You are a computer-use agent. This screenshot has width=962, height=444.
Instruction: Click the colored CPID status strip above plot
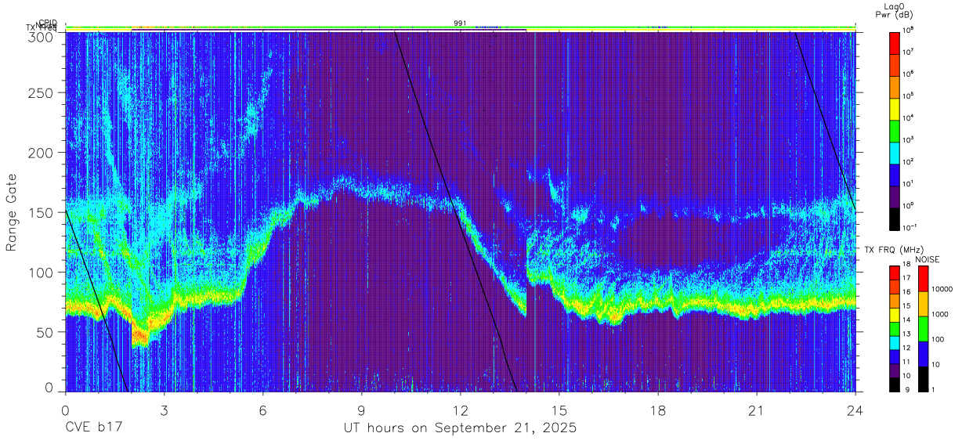click(460, 28)
